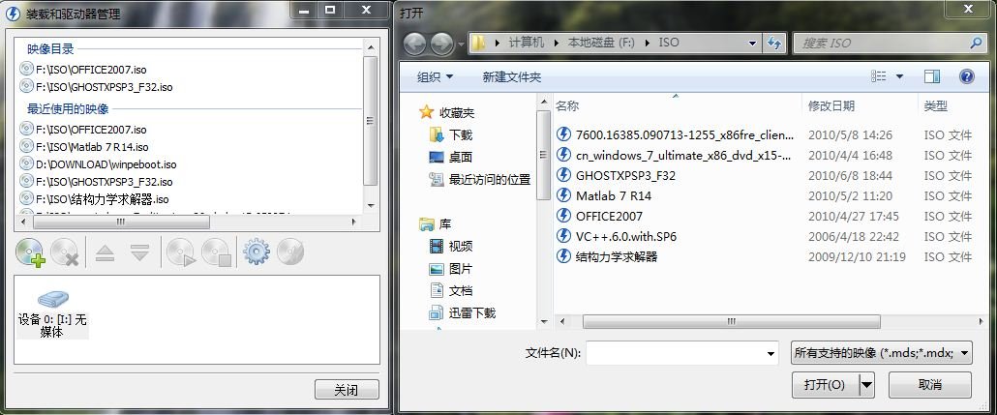The image size is (997, 415).
Task: Open Pictures (图片) library
Action: 451,269
